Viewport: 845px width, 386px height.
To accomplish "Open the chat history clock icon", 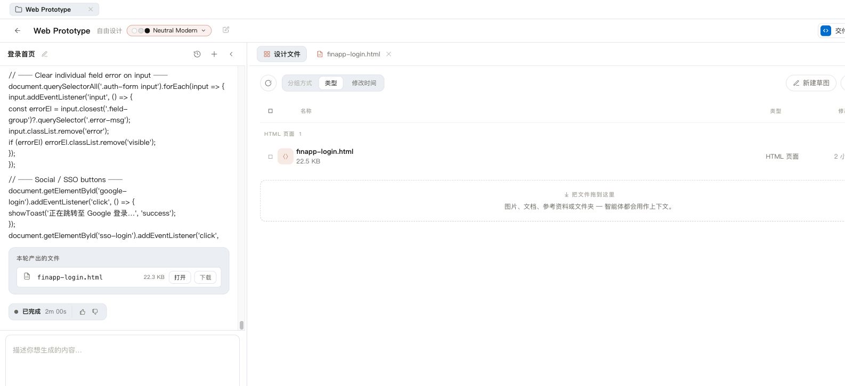I will [197, 54].
